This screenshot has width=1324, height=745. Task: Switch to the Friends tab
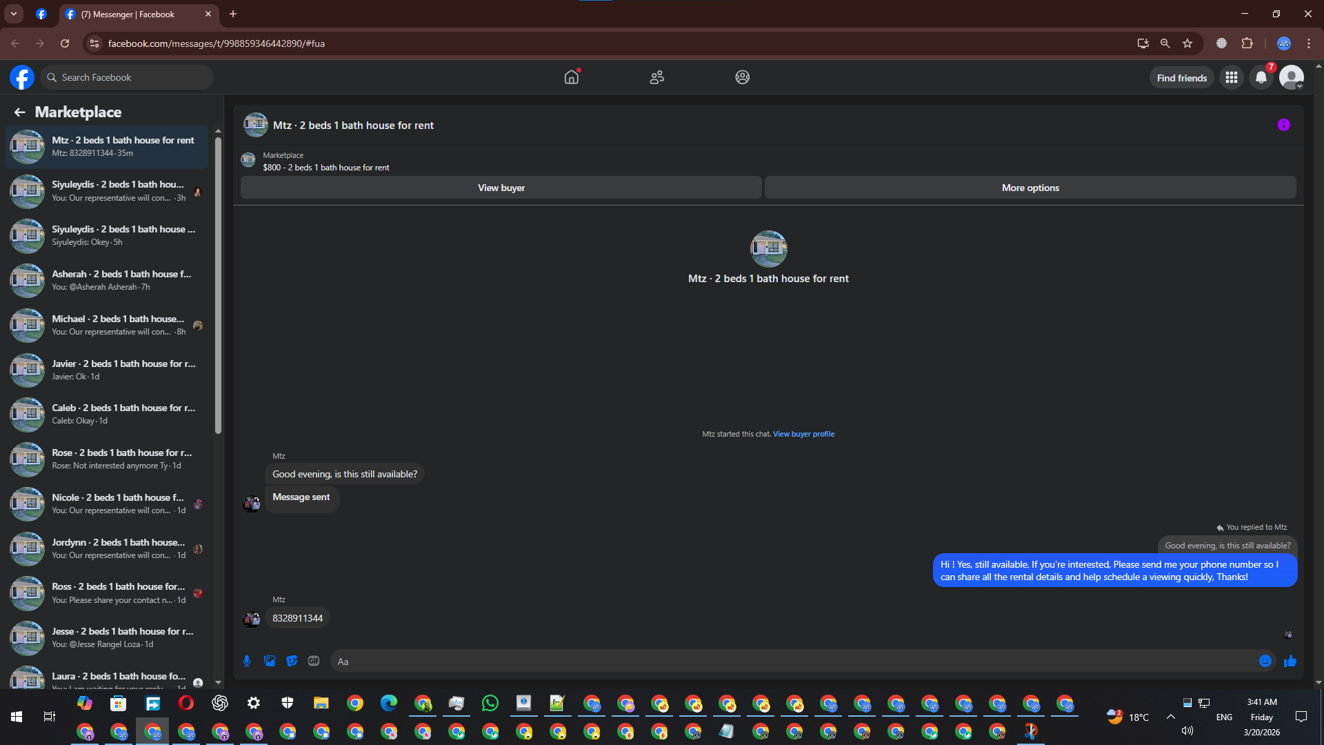656,77
